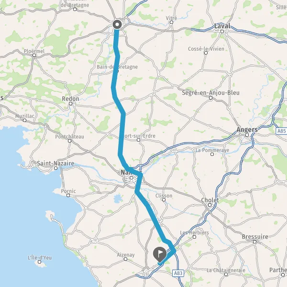
Task: Click the Segré-en-Anjou-Bleu label
Action: (210, 93)
